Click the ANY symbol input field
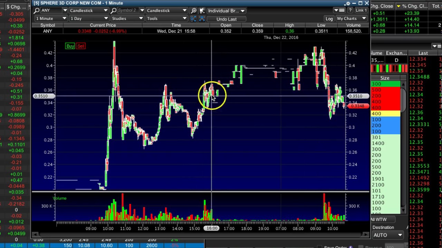The width and height of the screenshot is (442, 248). (51, 11)
